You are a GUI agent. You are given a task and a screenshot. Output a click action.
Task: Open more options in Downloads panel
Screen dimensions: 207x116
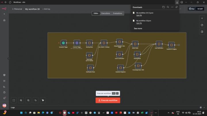[x=172, y=7]
